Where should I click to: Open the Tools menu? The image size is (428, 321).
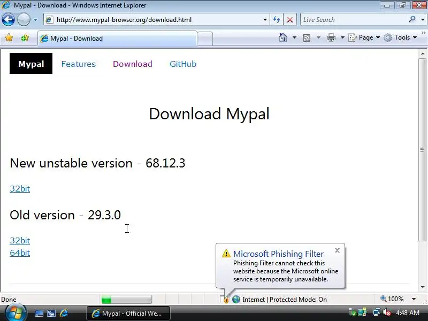(x=400, y=37)
